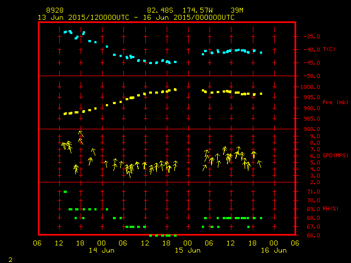Screen dimensions: 351x263
Task: Click the green humidity point at 71 percent
Action: (65, 192)
